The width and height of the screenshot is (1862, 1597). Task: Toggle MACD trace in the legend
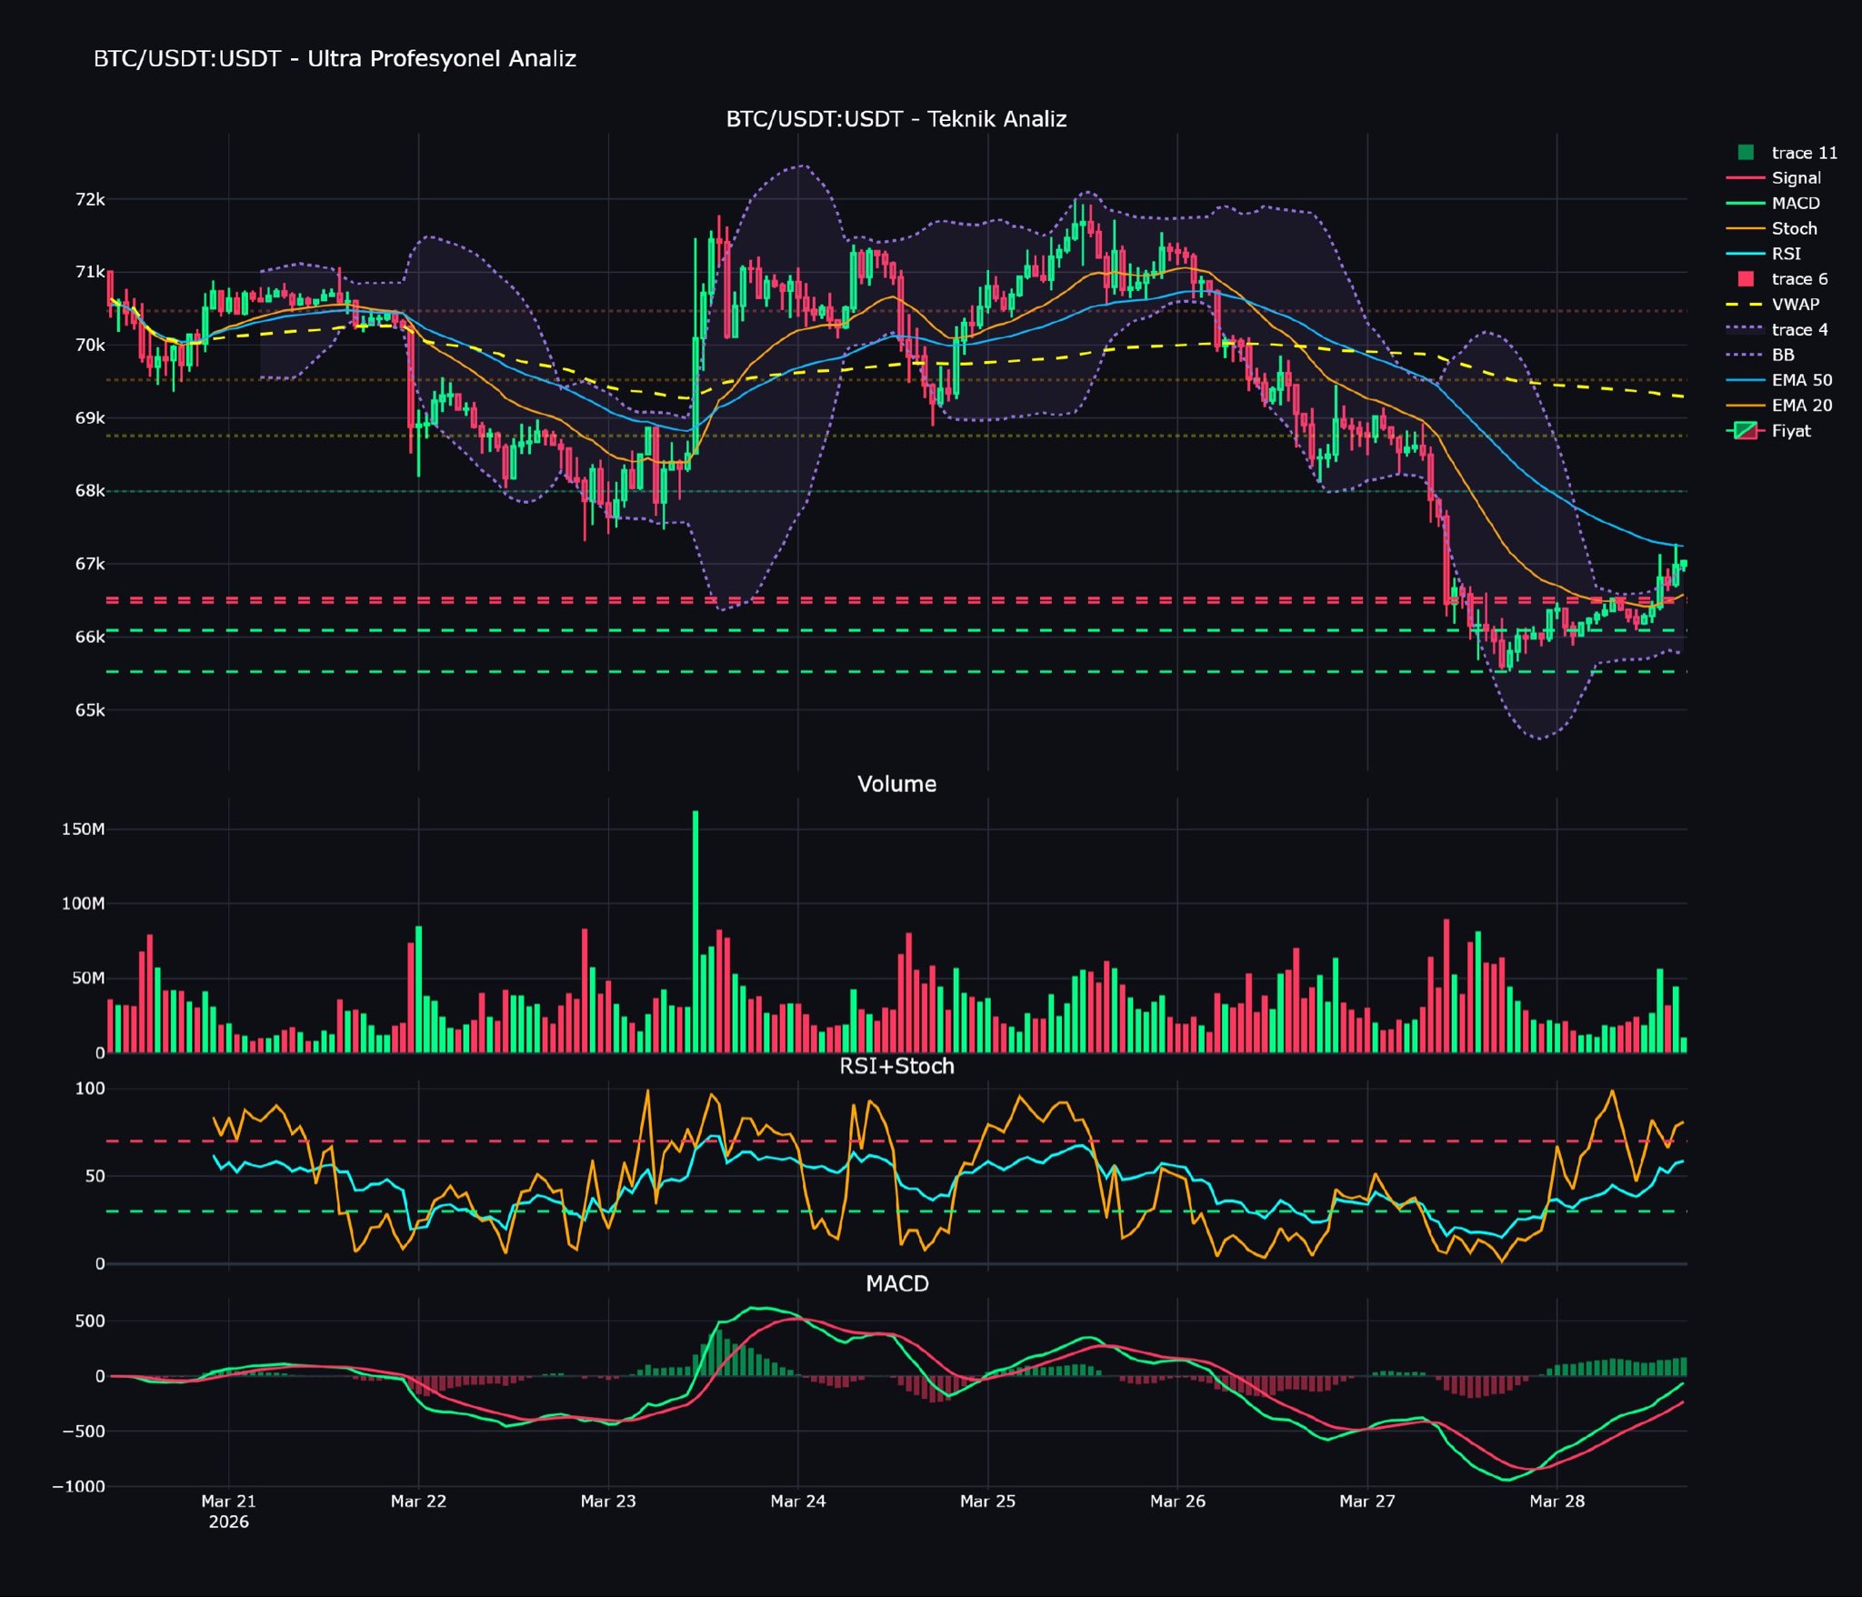tap(1796, 203)
